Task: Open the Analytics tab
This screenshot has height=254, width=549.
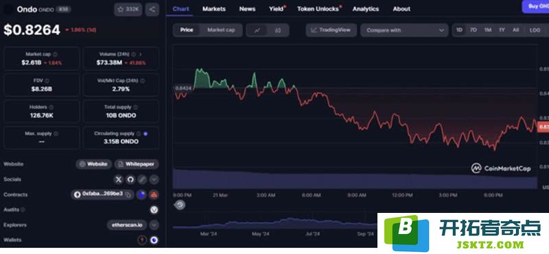Action: [x=366, y=9]
